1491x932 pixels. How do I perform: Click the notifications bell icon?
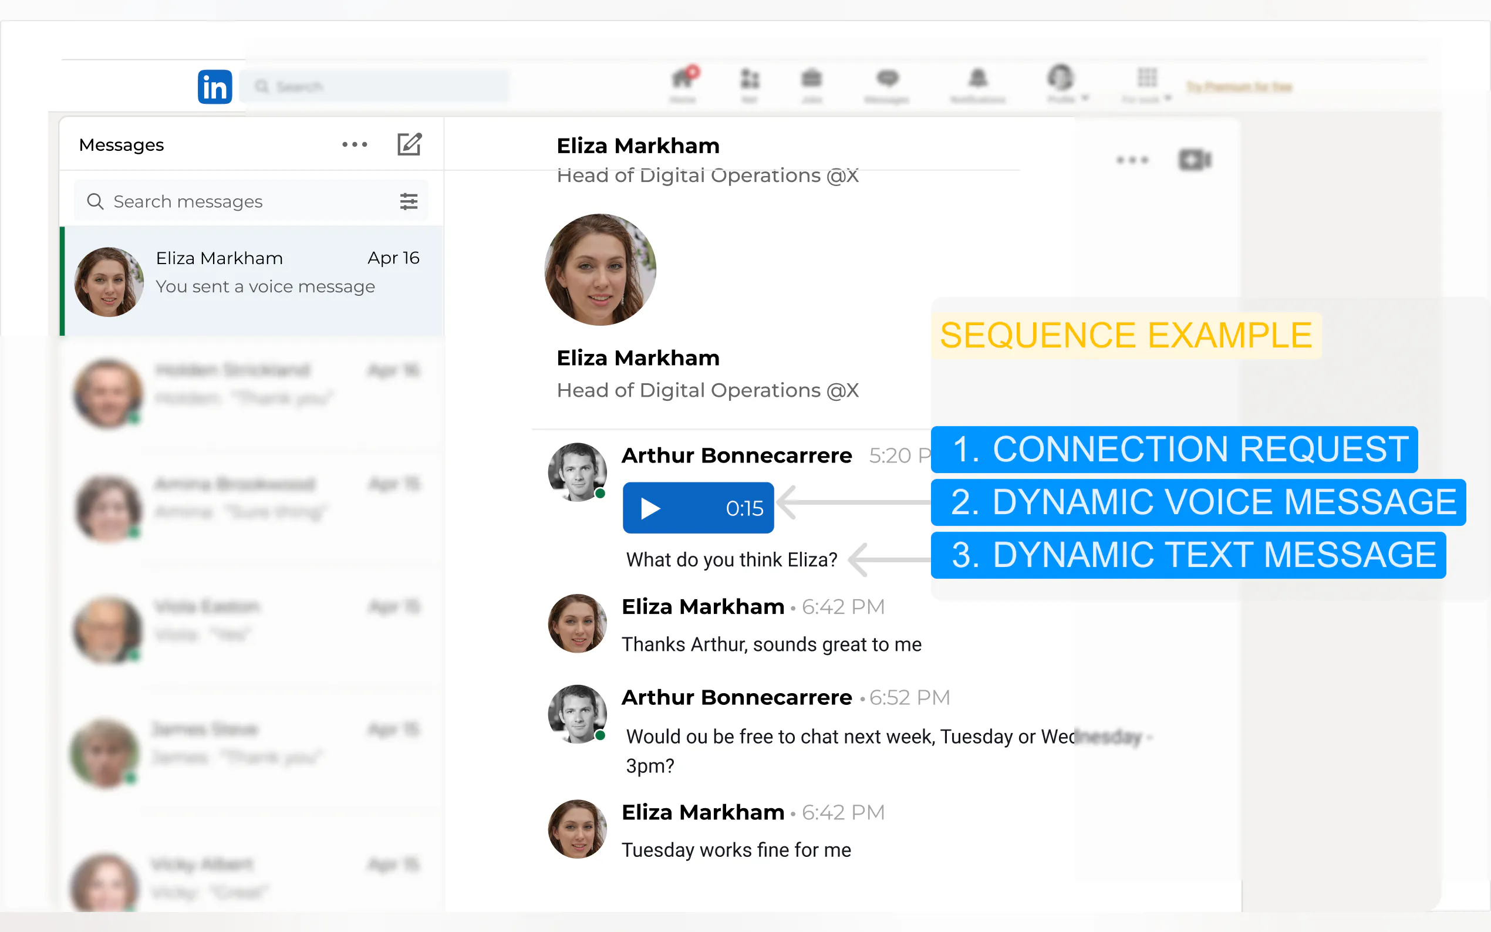coord(978,79)
